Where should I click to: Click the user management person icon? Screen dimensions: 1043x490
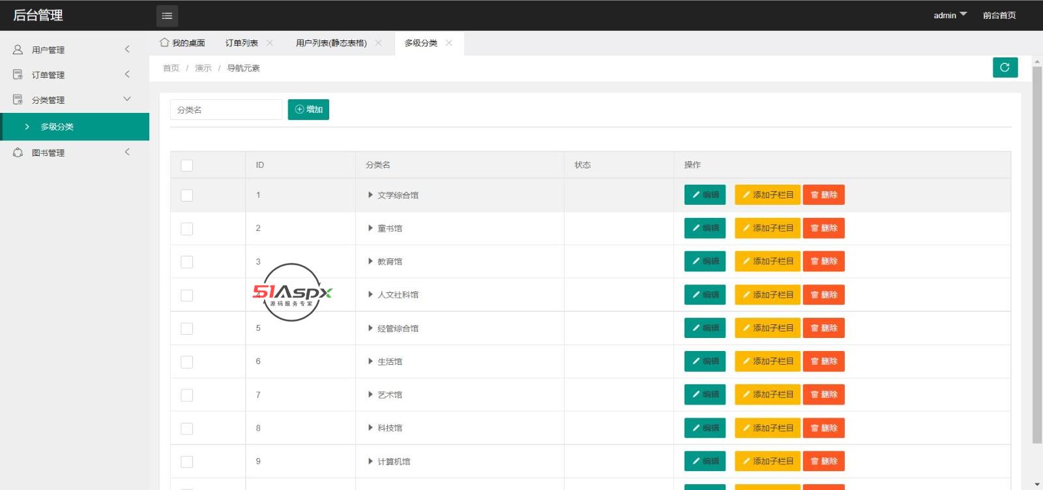(x=18, y=50)
